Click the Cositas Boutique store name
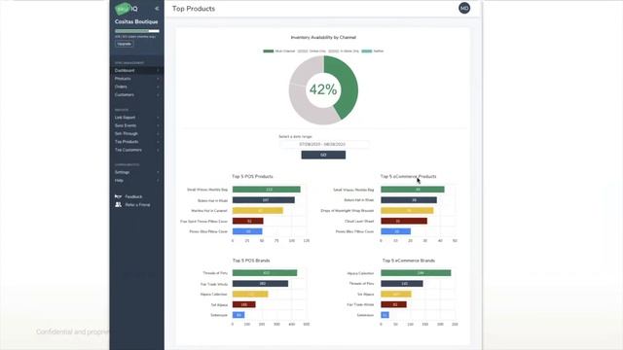 click(136, 21)
